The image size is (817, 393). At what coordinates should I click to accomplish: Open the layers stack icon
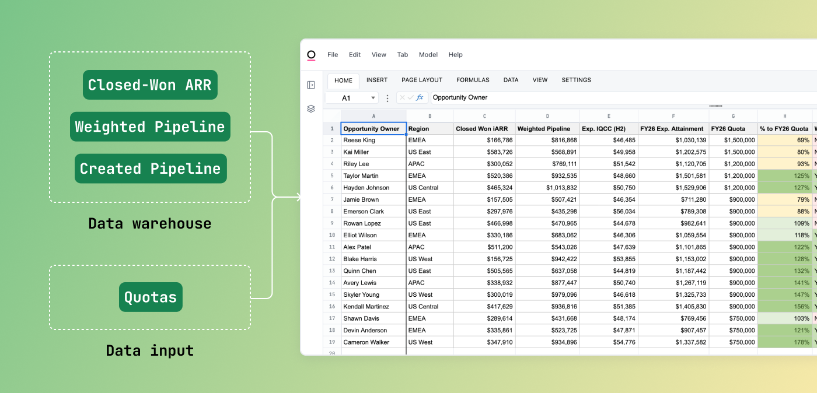[311, 108]
